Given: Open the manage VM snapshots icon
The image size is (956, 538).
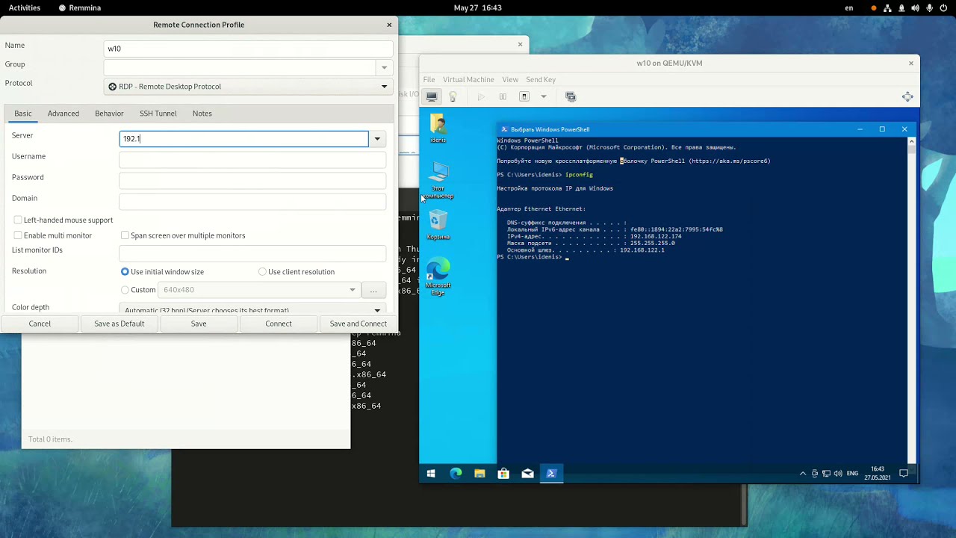Looking at the screenshot, I should pyautogui.click(x=571, y=96).
